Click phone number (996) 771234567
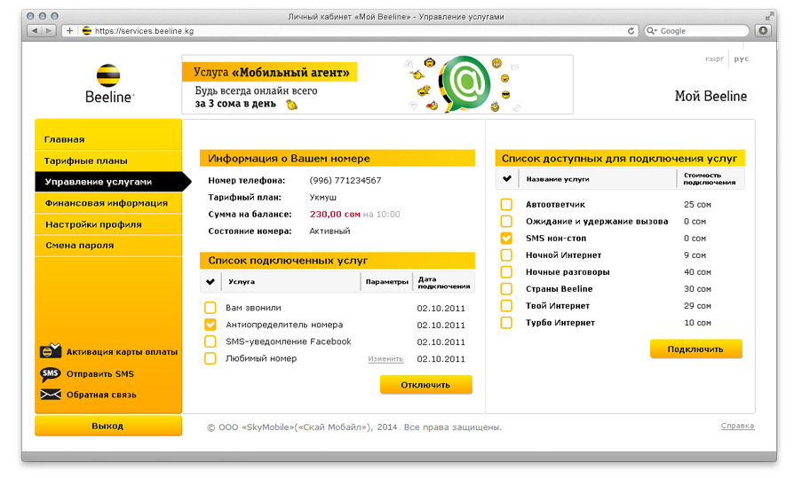Image resolution: width=794 pixels, height=478 pixels. (x=345, y=181)
